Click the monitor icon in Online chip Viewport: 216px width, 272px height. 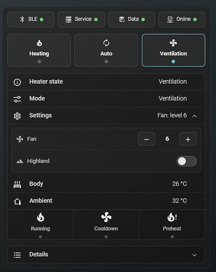(x=170, y=19)
